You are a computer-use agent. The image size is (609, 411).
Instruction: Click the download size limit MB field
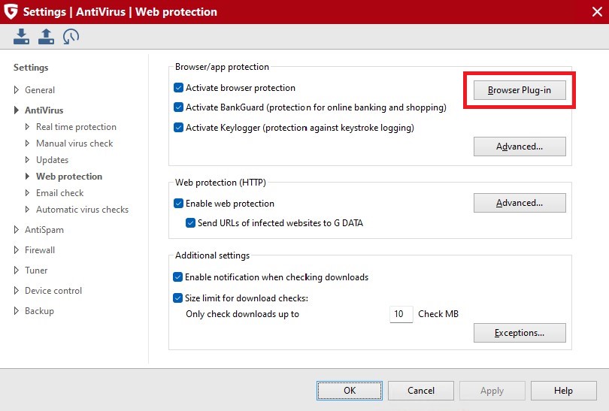pos(401,314)
